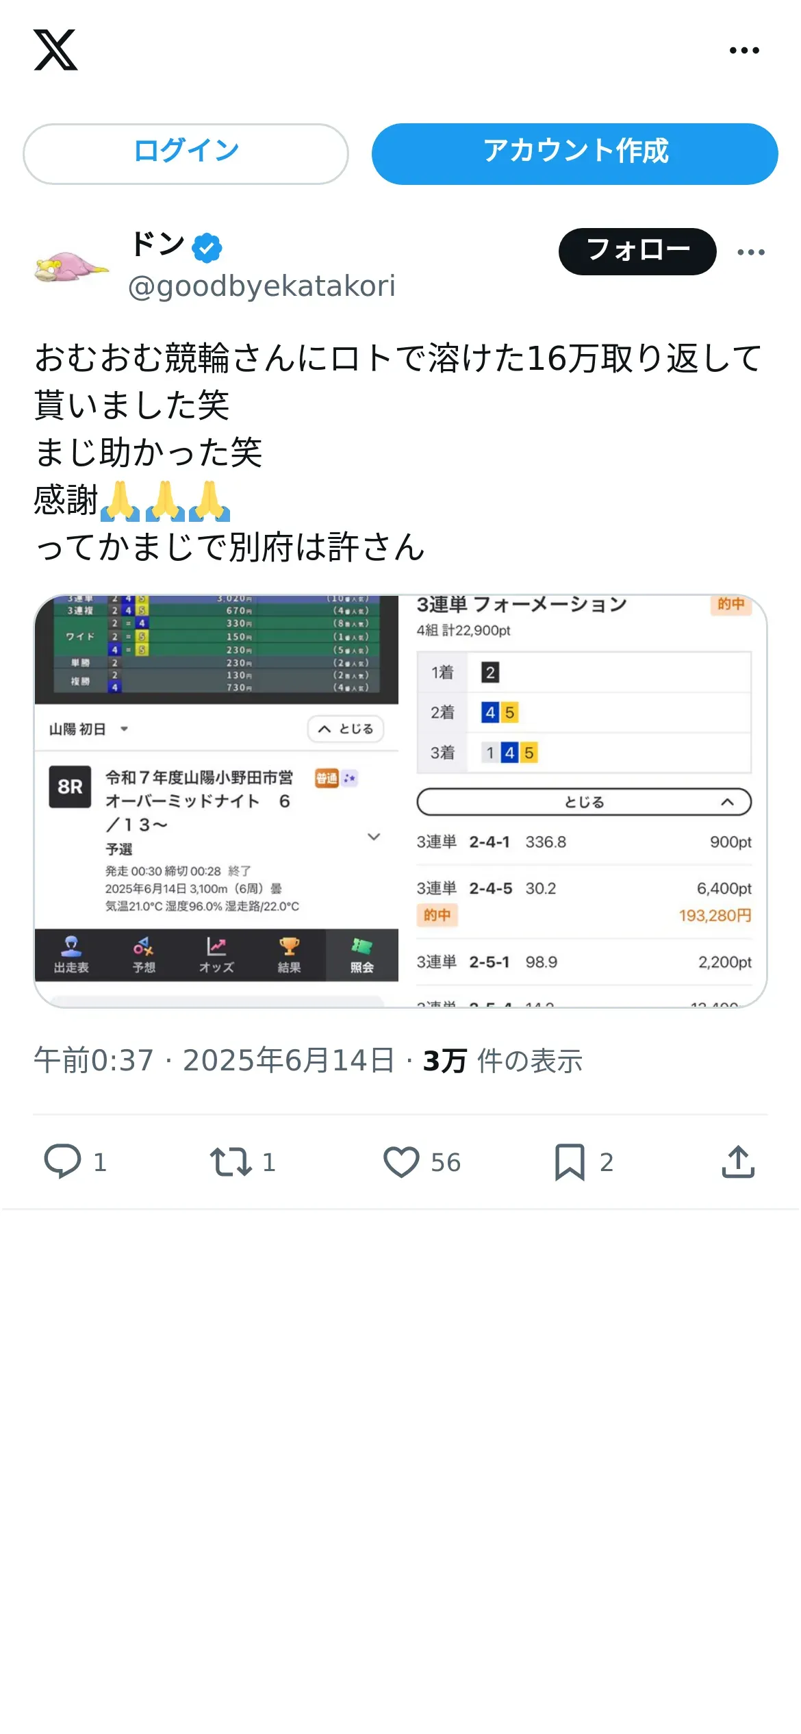Viewport: 801px width, 1734px height.
Task: Select the 結果 tab in image
Action: pos(289,955)
